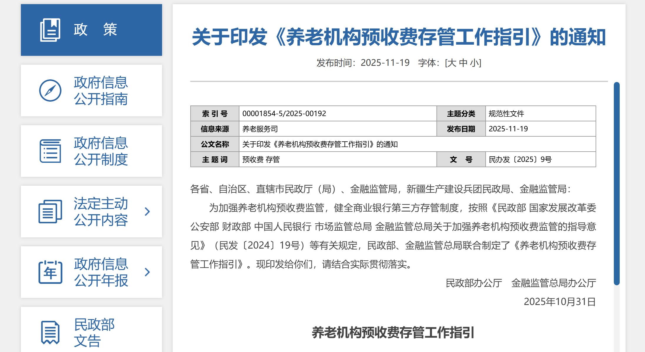Click the compass icon for 政府信息公开指南
645x352 pixels.
(x=50, y=90)
